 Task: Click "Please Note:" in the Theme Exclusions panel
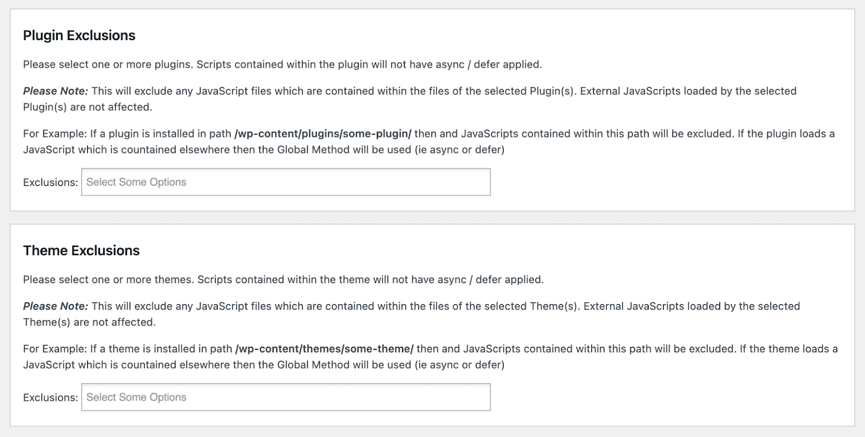click(55, 306)
